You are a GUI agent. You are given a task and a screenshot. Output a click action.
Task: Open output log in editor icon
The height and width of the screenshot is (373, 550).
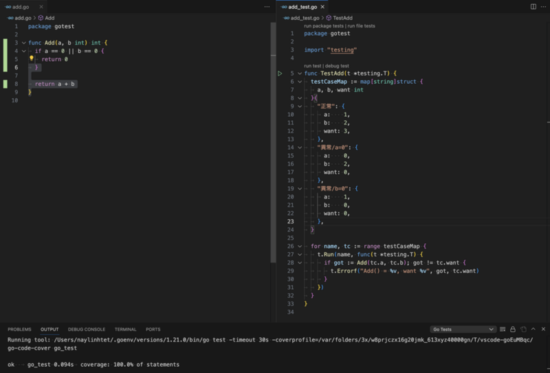click(x=523, y=329)
